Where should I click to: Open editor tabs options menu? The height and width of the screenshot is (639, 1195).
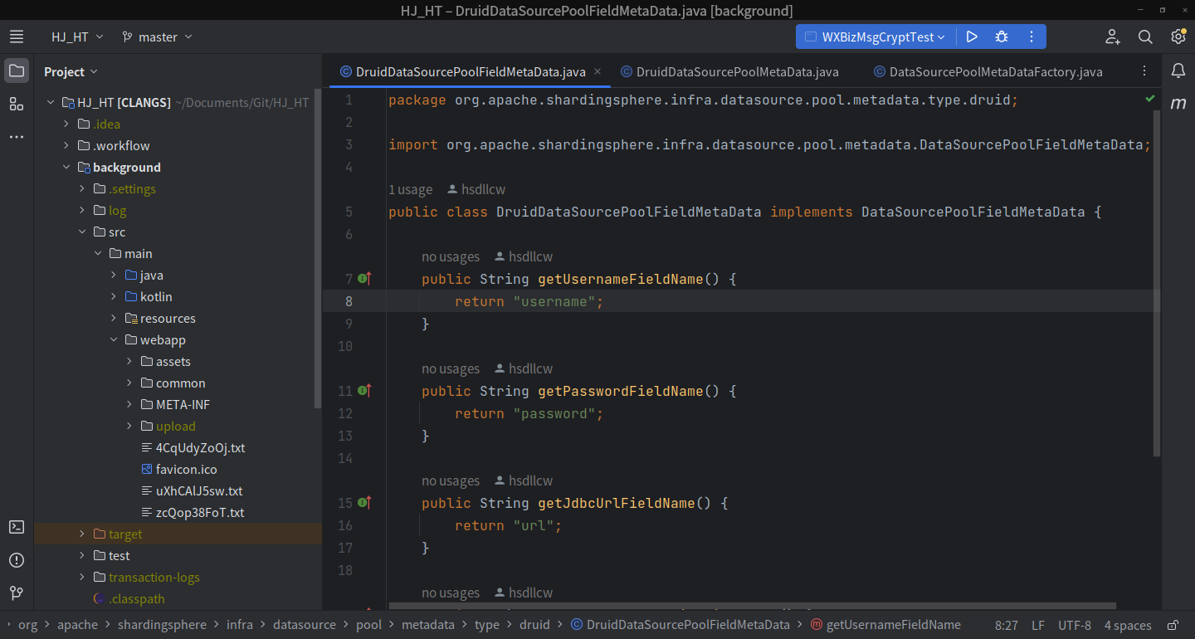[x=1144, y=71]
